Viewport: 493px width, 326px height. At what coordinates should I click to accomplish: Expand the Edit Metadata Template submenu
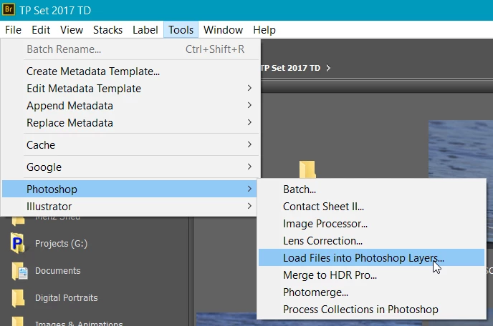131,89
